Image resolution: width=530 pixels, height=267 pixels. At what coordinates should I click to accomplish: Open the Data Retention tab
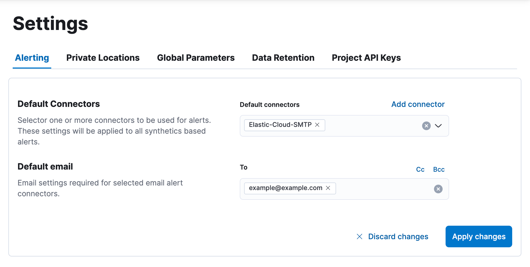click(283, 58)
